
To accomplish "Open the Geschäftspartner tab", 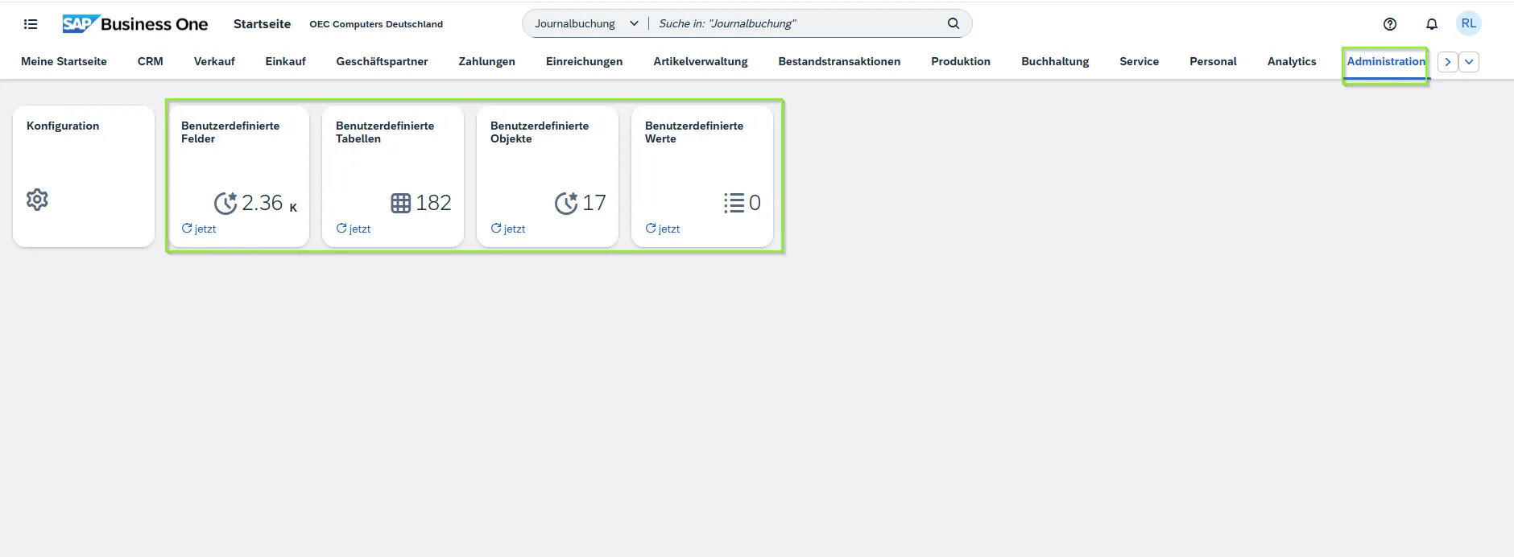I will point(382,61).
